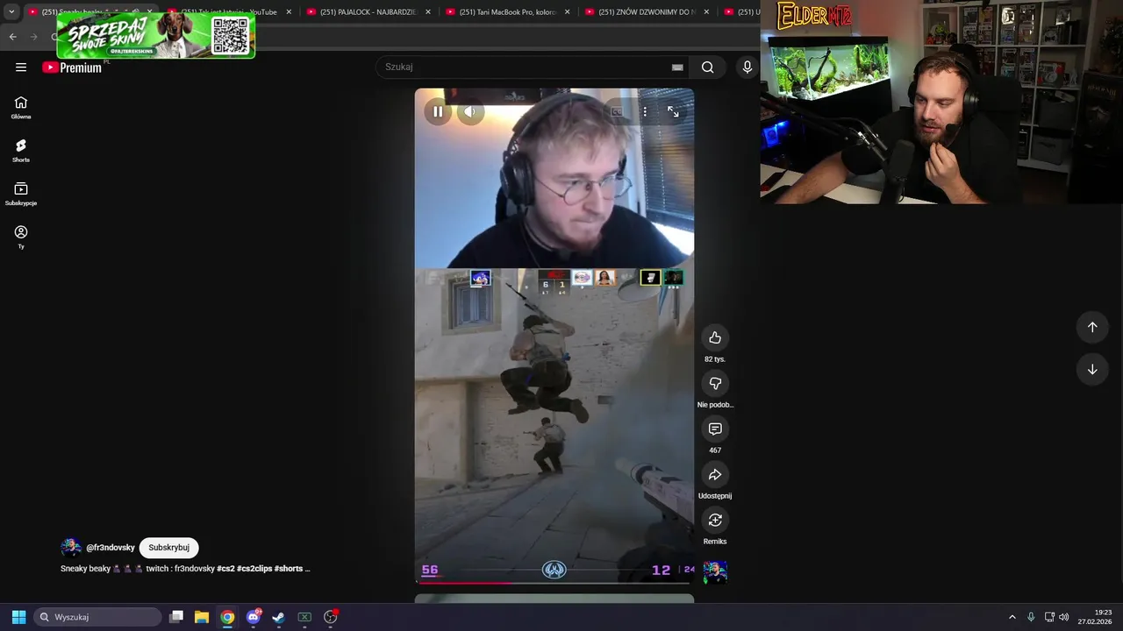The width and height of the screenshot is (1123, 631).
Task: Go to the next Short with down arrow
Action: (x=1092, y=370)
